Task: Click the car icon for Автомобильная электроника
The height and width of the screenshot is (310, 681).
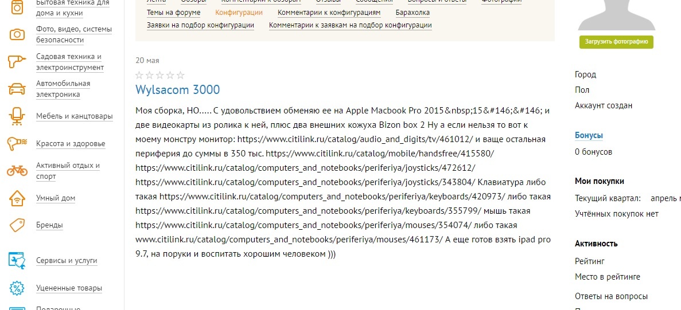Action: 17,89
